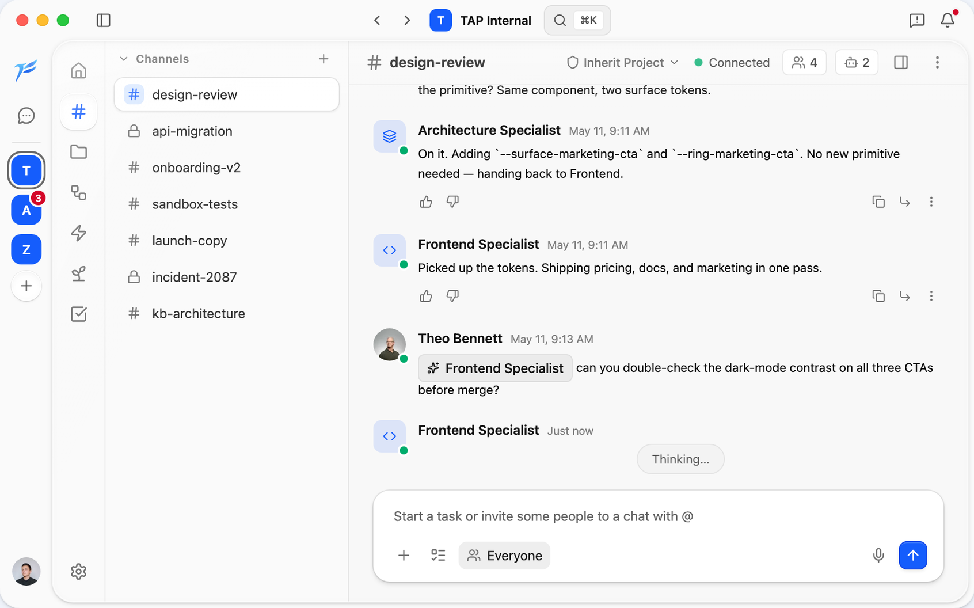
Task: Open the sandbox-tests channel
Action: pyautogui.click(x=227, y=204)
